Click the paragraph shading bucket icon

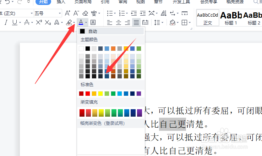point(173,22)
